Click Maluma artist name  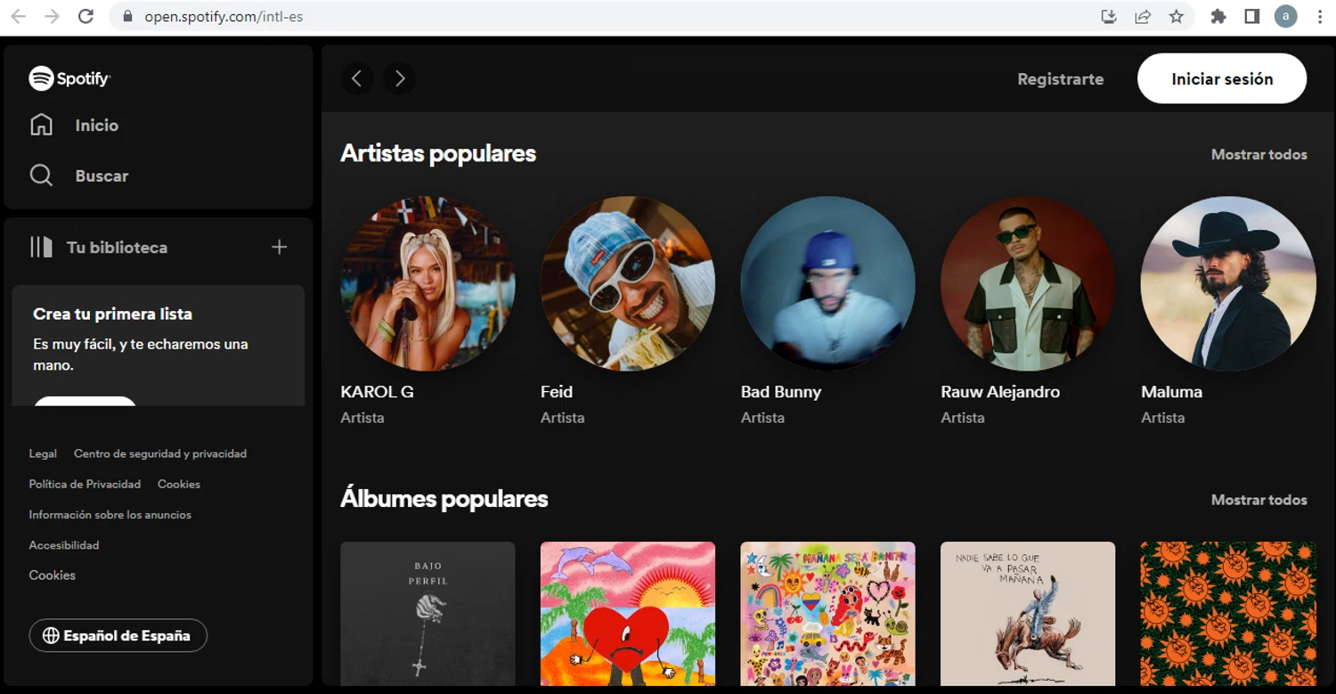click(x=1171, y=392)
